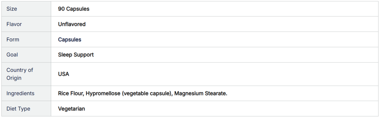
Task: Click "Rice Flour" in the ingredients list
Action: coord(70,93)
